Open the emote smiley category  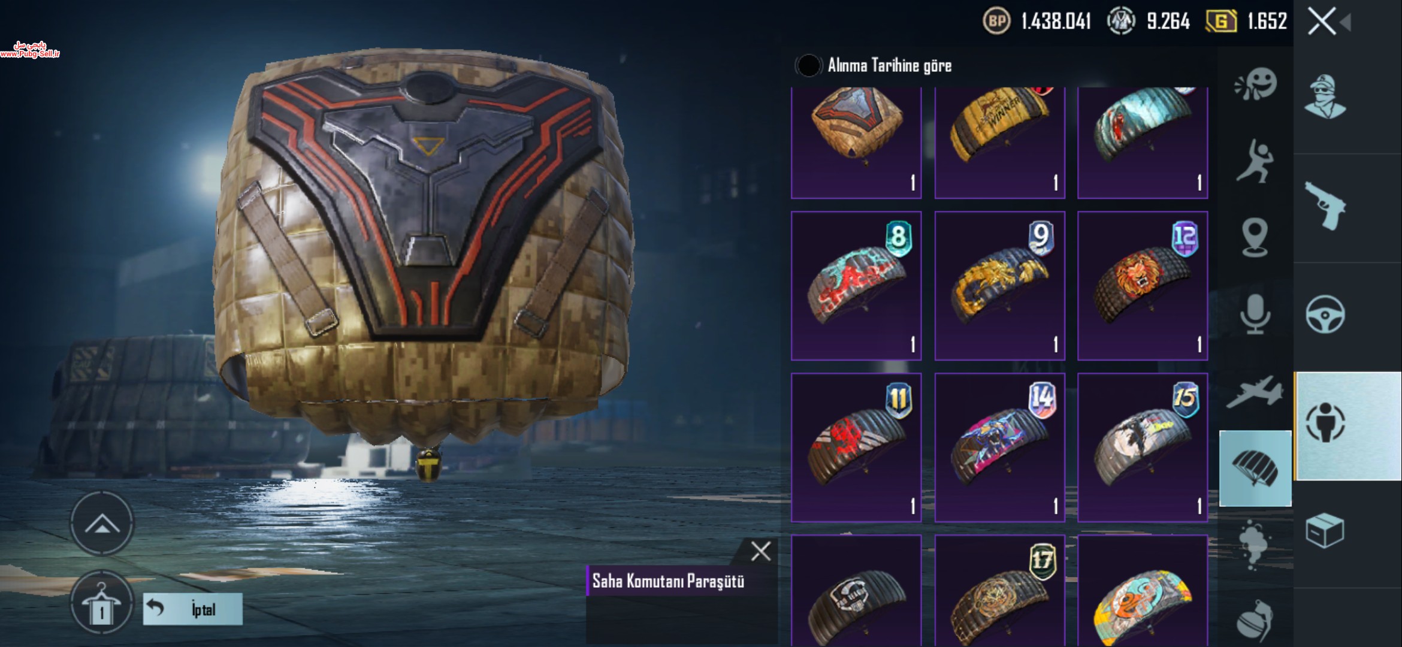[1256, 84]
